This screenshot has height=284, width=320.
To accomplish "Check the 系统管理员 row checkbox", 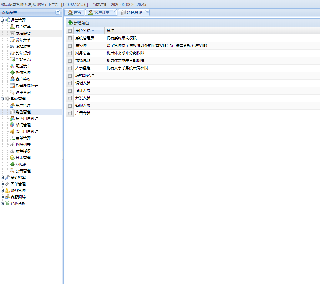I will [69, 38].
